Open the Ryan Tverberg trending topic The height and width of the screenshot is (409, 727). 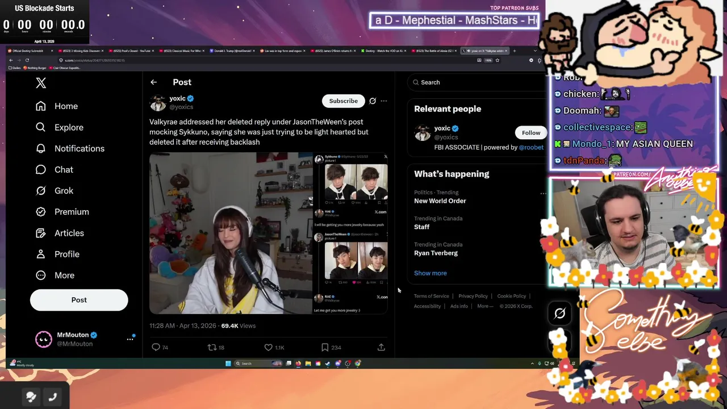436,253
